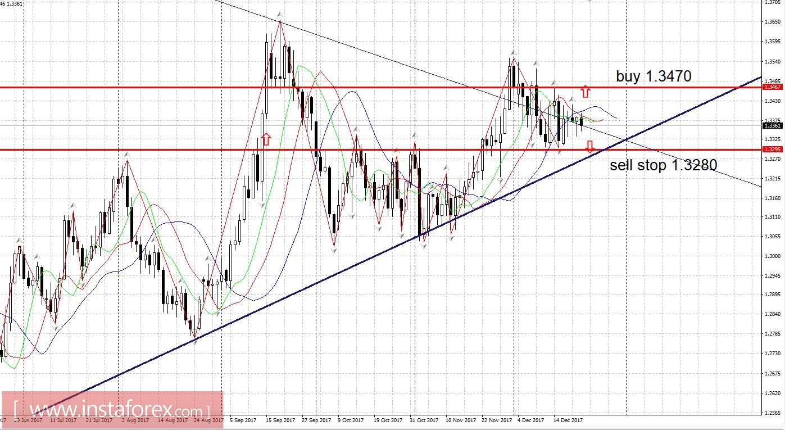The image size is (785, 430).
Task: Click the 1.2785 price axis label
Action: (x=773, y=334)
